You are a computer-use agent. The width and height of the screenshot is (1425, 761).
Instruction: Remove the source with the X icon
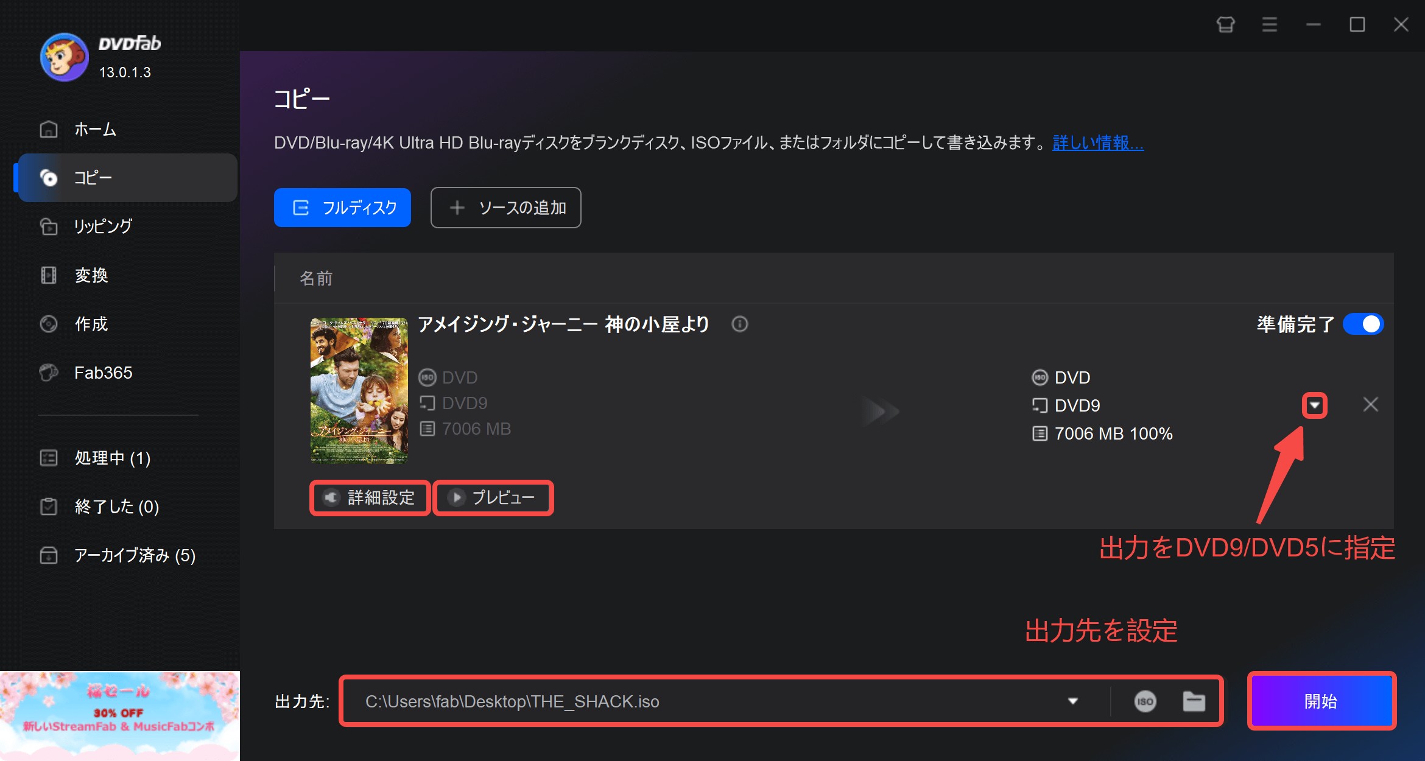coord(1371,404)
